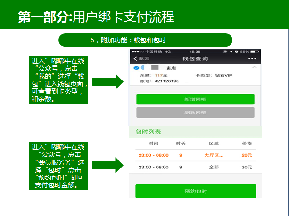This screenshot has height=216, width=289.
Task: Select the 23:00 - 08:00 20元 row
Action: tap(196, 155)
